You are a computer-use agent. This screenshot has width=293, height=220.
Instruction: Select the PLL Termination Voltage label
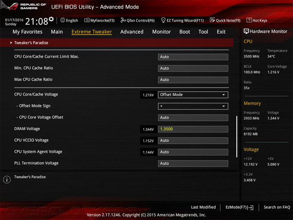click(x=37, y=163)
